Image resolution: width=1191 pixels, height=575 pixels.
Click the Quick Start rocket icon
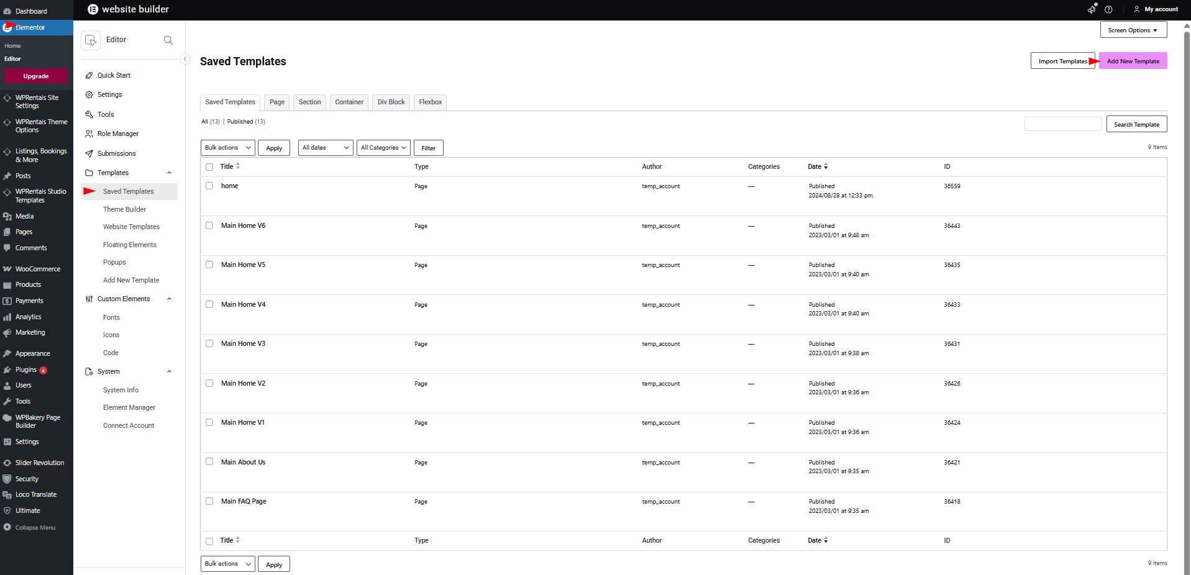89,76
